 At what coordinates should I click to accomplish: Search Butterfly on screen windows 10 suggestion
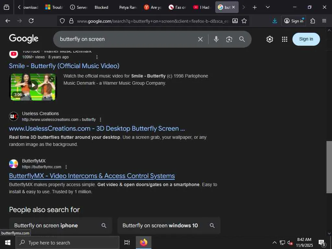coord(169,226)
